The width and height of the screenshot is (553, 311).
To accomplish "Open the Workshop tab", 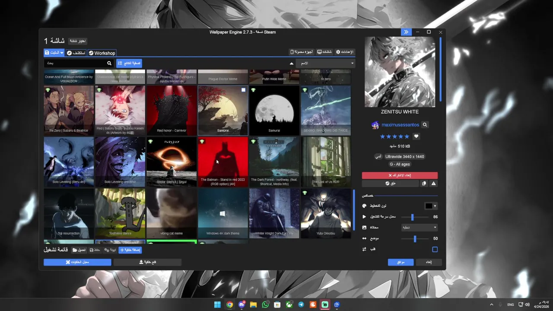I will pyautogui.click(x=102, y=53).
